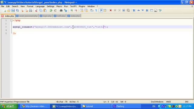Open the Macro menu
This screenshot has height=109, width=194.
(x=59, y=6)
